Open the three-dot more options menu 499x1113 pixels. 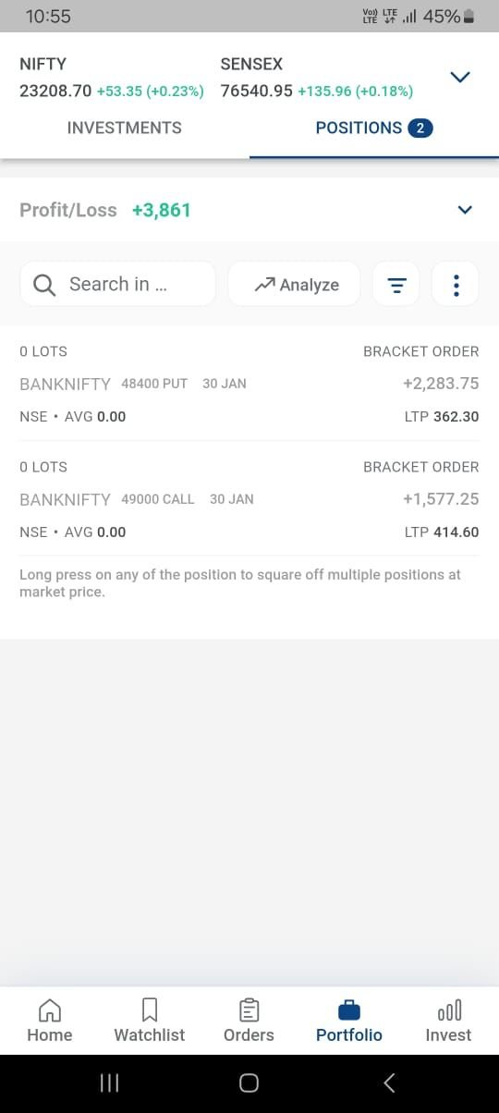[x=456, y=285]
